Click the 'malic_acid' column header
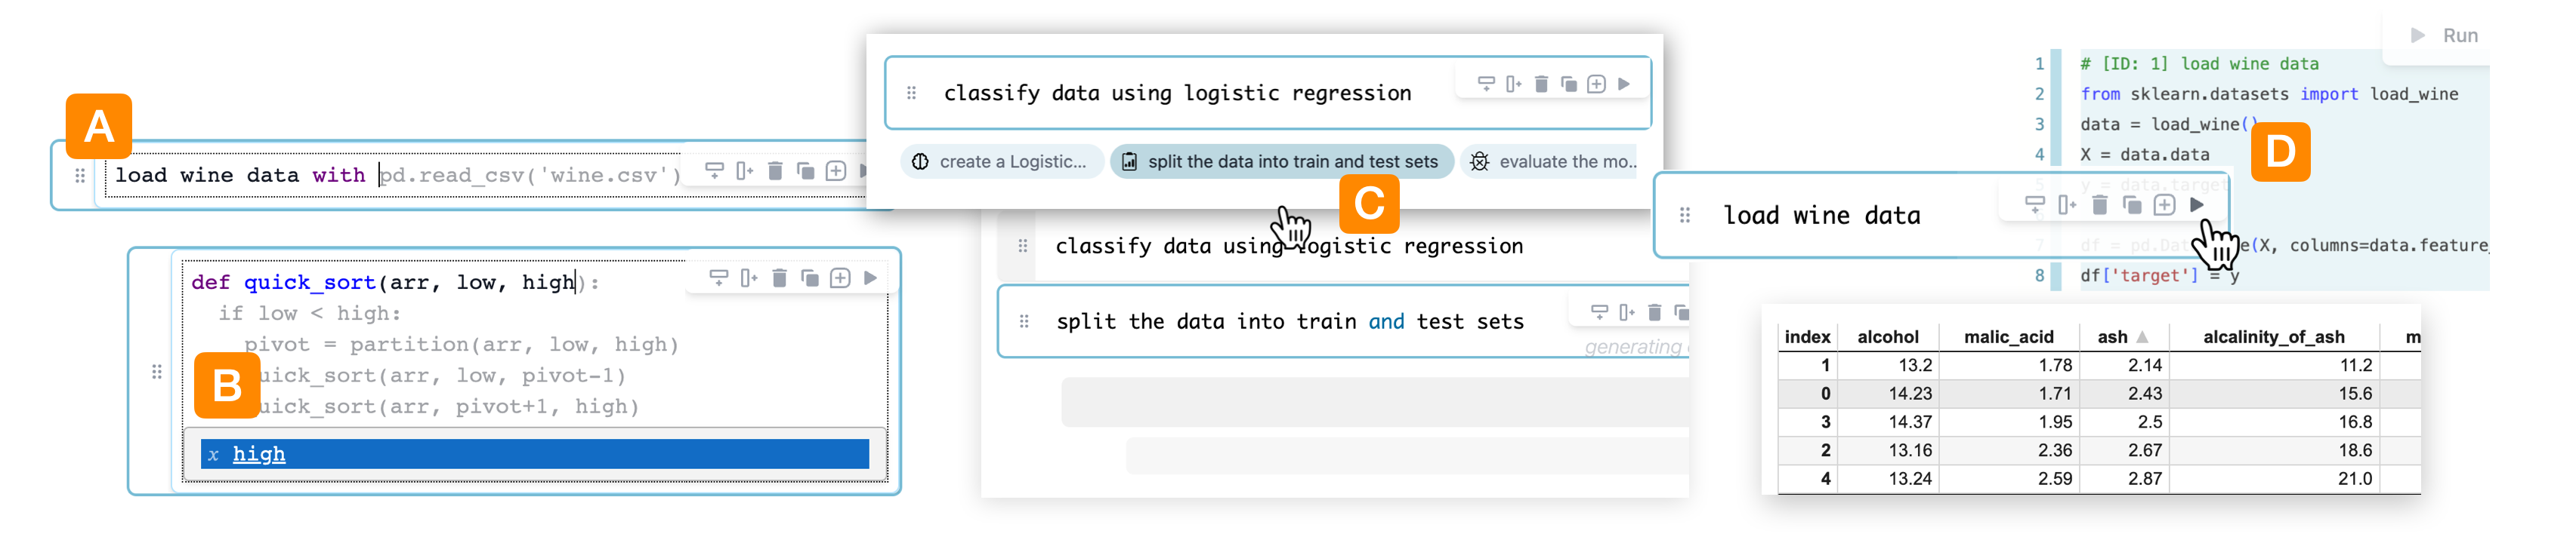 point(2007,337)
